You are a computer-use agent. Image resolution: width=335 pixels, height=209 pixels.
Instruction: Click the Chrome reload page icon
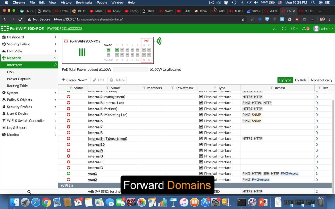tap(20, 19)
